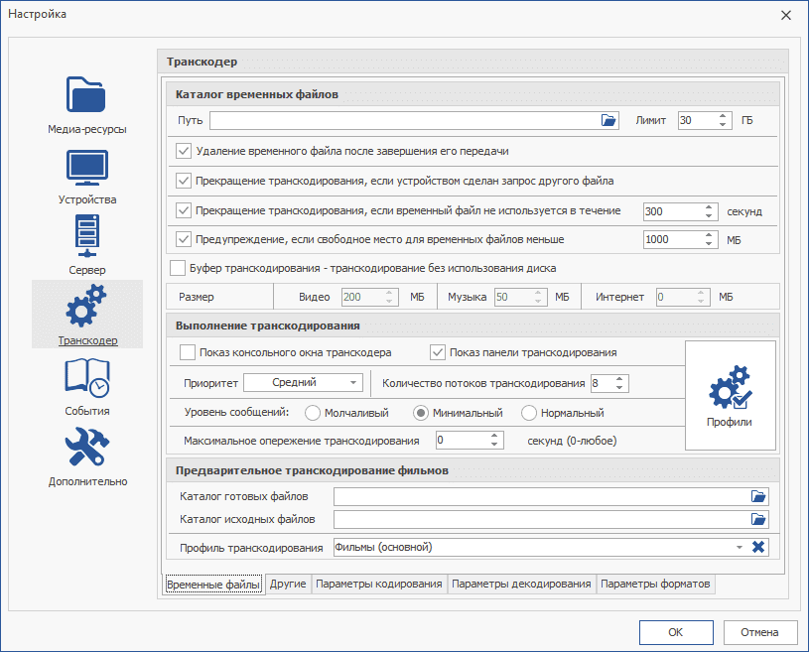Open the Медиа-ресурсы settings section
Image resolution: width=809 pixels, height=652 pixels.
(86, 105)
